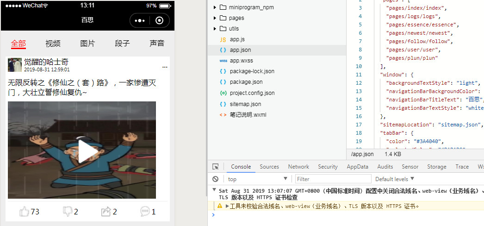Play the video with the white play button

[x=87, y=151]
